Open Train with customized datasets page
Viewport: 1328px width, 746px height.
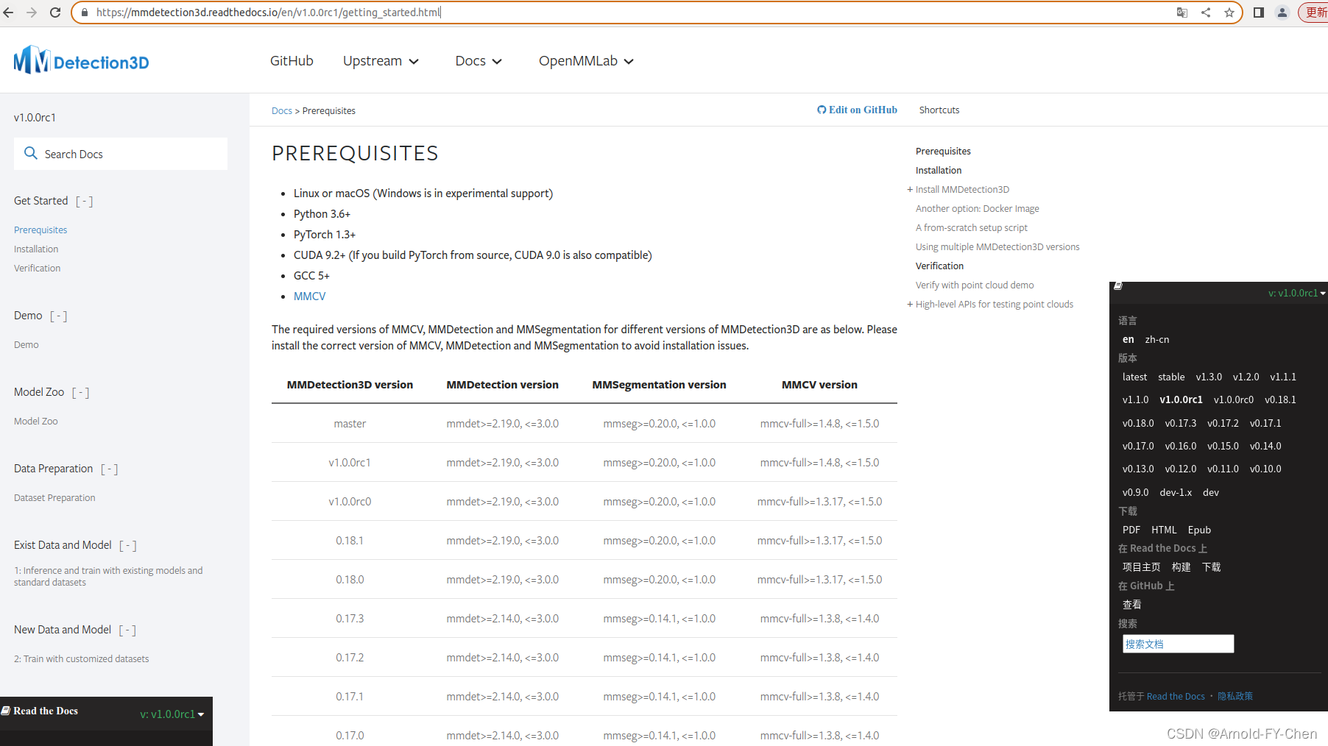click(x=81, y=659)
